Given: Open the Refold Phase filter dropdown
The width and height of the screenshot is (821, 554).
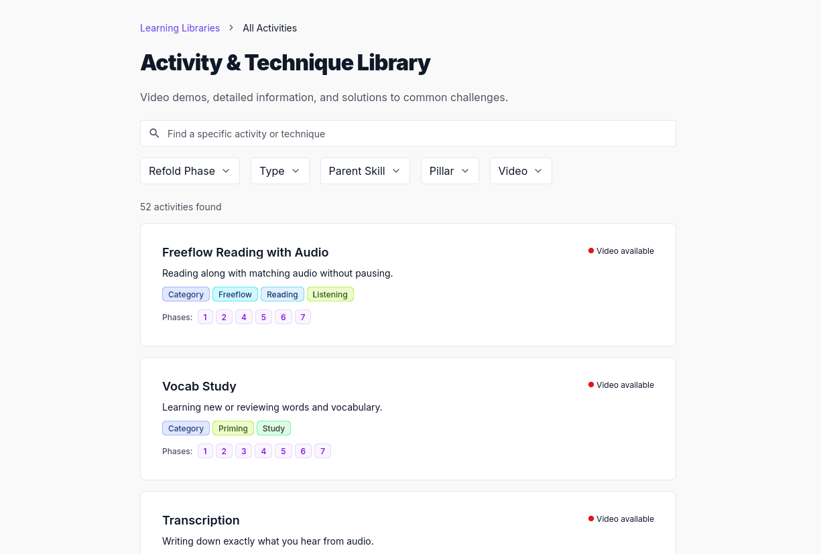Looking at the screenshot, I should pos(190,171).
